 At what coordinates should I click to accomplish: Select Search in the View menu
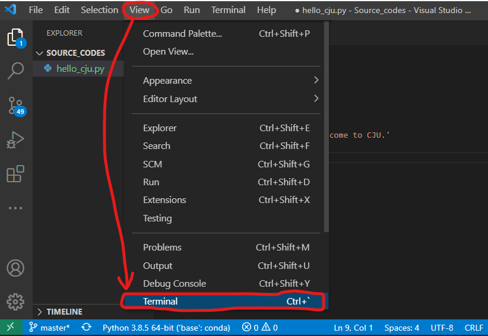(226, 146)
